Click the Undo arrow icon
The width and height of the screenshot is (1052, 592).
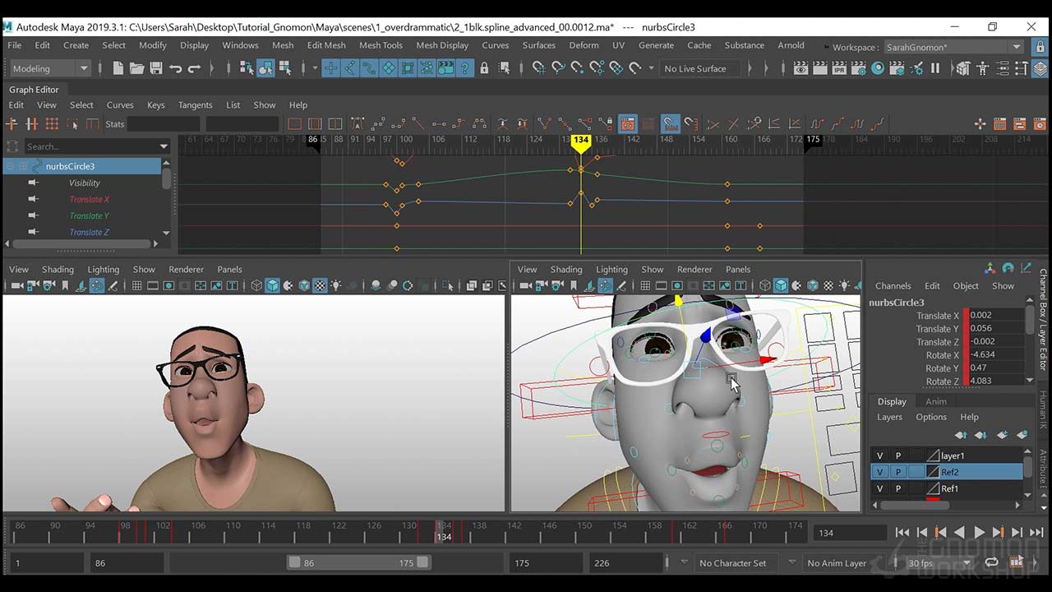coord(175,69)
